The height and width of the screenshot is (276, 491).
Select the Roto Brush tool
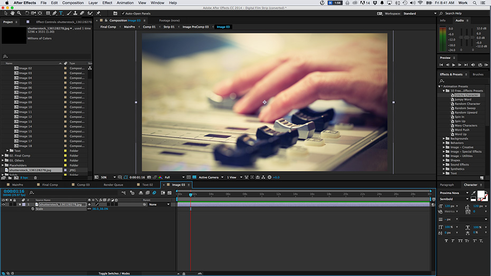[x=90, y=13]
